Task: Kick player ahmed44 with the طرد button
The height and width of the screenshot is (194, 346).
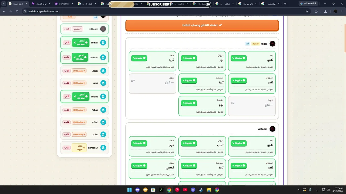Action: (x=66, y=148)
